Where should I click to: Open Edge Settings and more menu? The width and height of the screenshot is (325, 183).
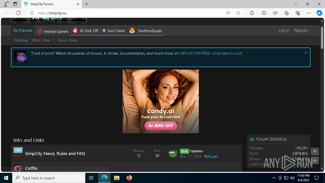pyautogui.click(x=309, y=13)
